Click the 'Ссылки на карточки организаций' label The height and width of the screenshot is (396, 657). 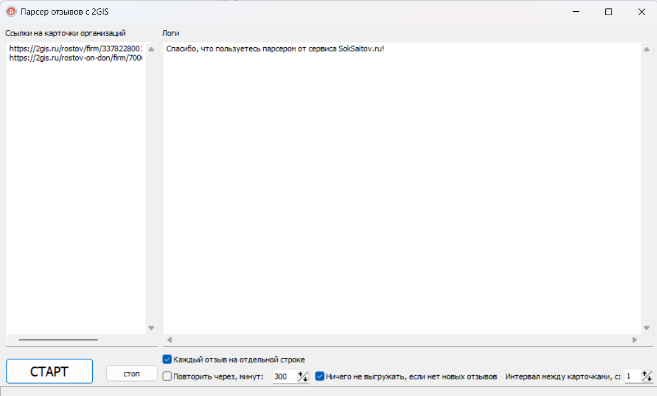coord(65,33)
